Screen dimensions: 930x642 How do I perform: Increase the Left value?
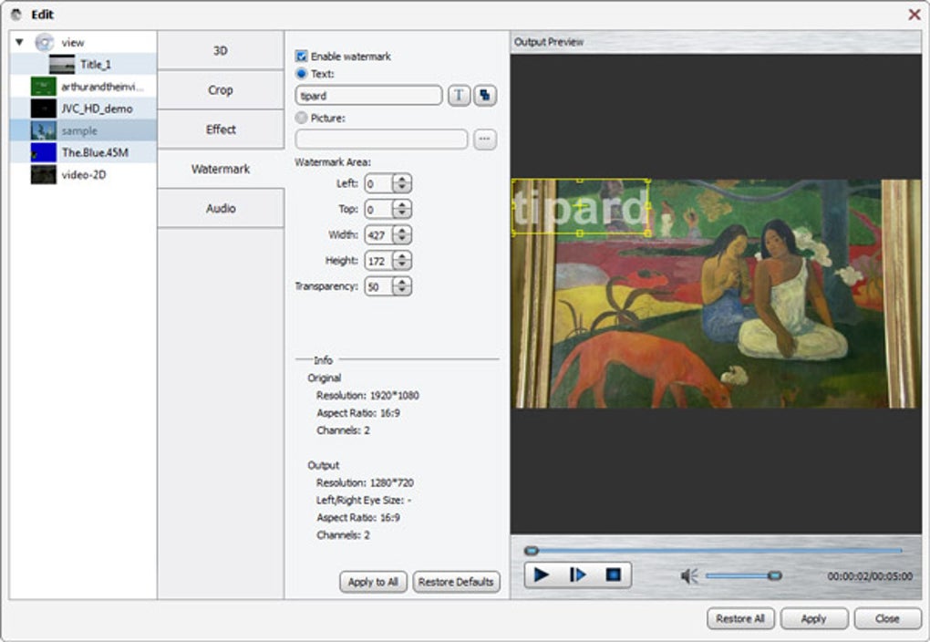point(402,179)
